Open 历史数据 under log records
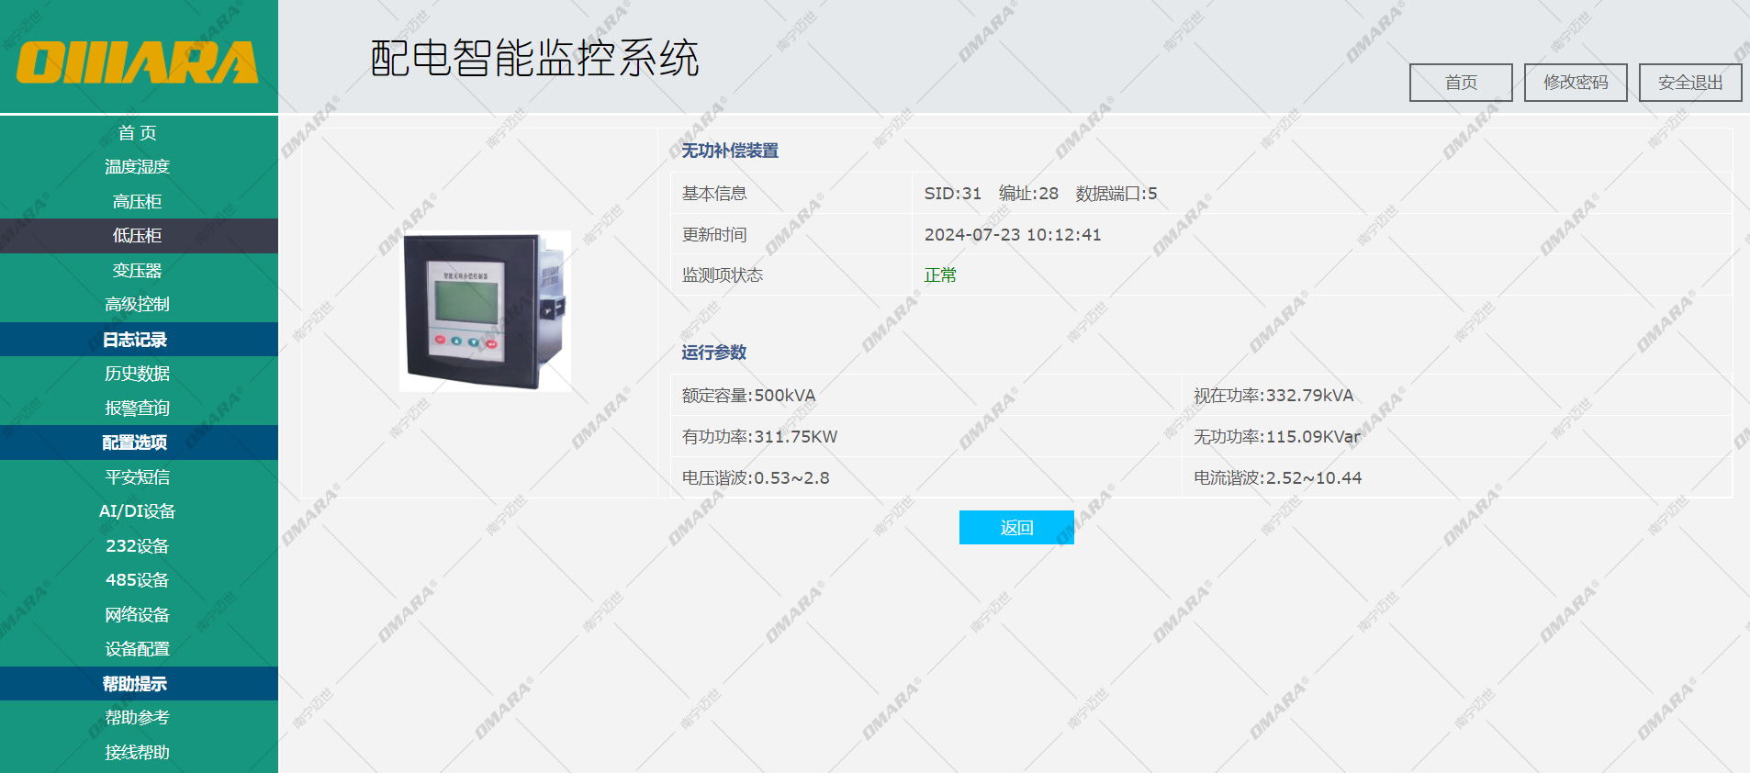 138,374
